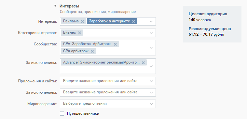Open the Мировоззрение dropdown arrow
This screenshot has height=119, width=247.
coord(151,104)
